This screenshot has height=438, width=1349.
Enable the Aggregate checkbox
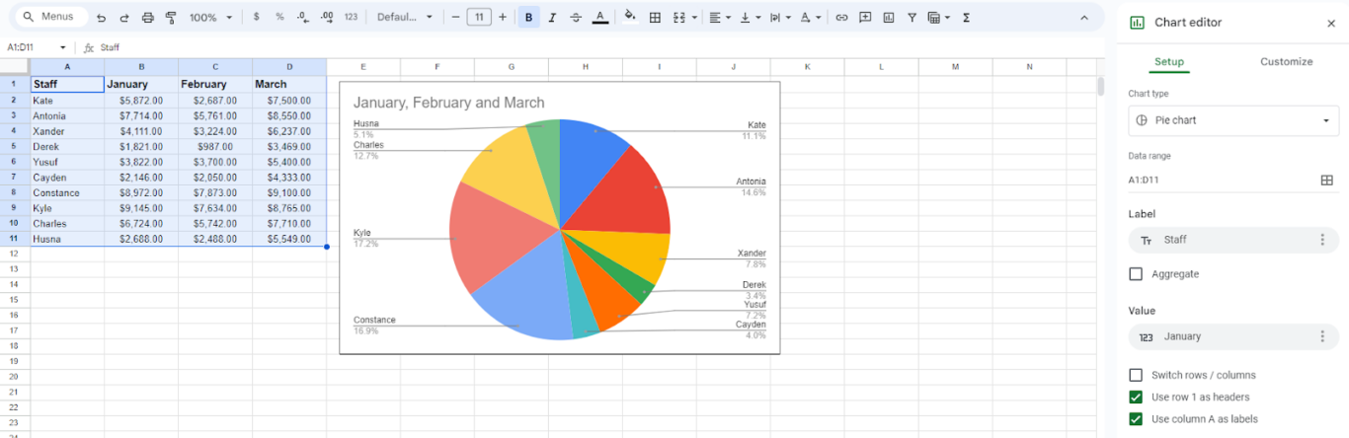pyautogui.click(x=1136, y=274)
